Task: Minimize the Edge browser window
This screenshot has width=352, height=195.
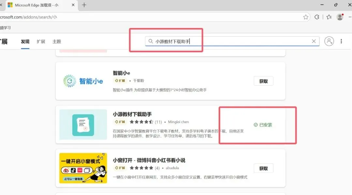Action: 322,5
